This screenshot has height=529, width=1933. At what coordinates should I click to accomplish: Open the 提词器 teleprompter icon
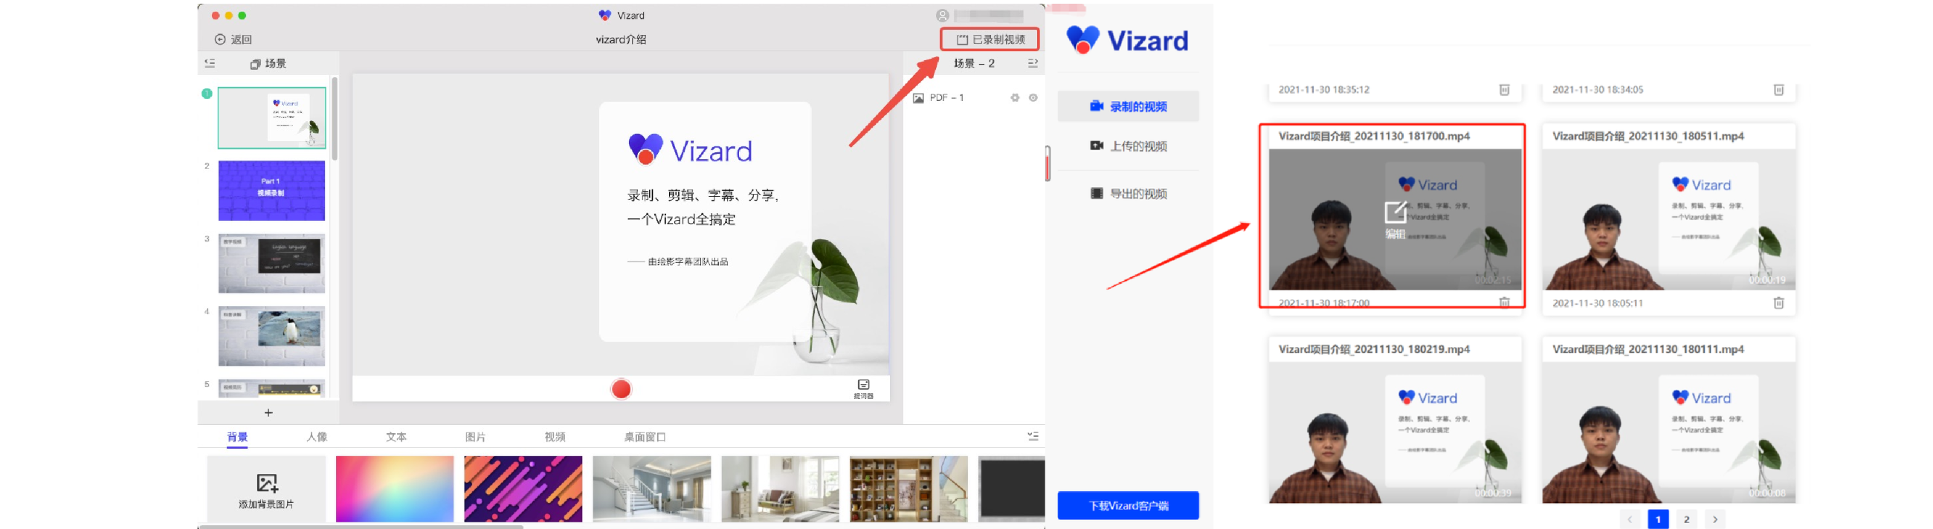pyautogui.click(x=863, y=389)
